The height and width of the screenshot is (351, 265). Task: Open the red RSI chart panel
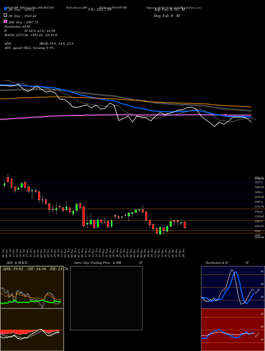(x=233, y=330)
